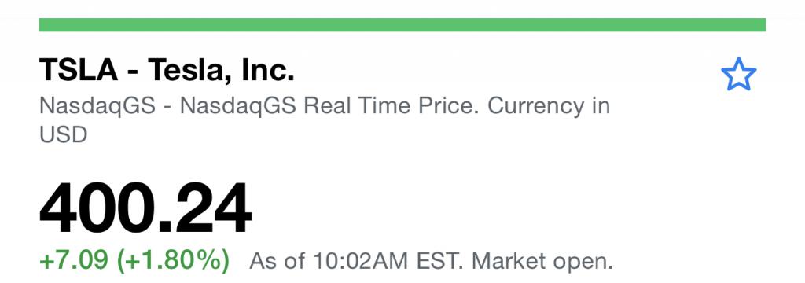
Task: Select the TSLA ticker symbol
Action: pos(79,71)
